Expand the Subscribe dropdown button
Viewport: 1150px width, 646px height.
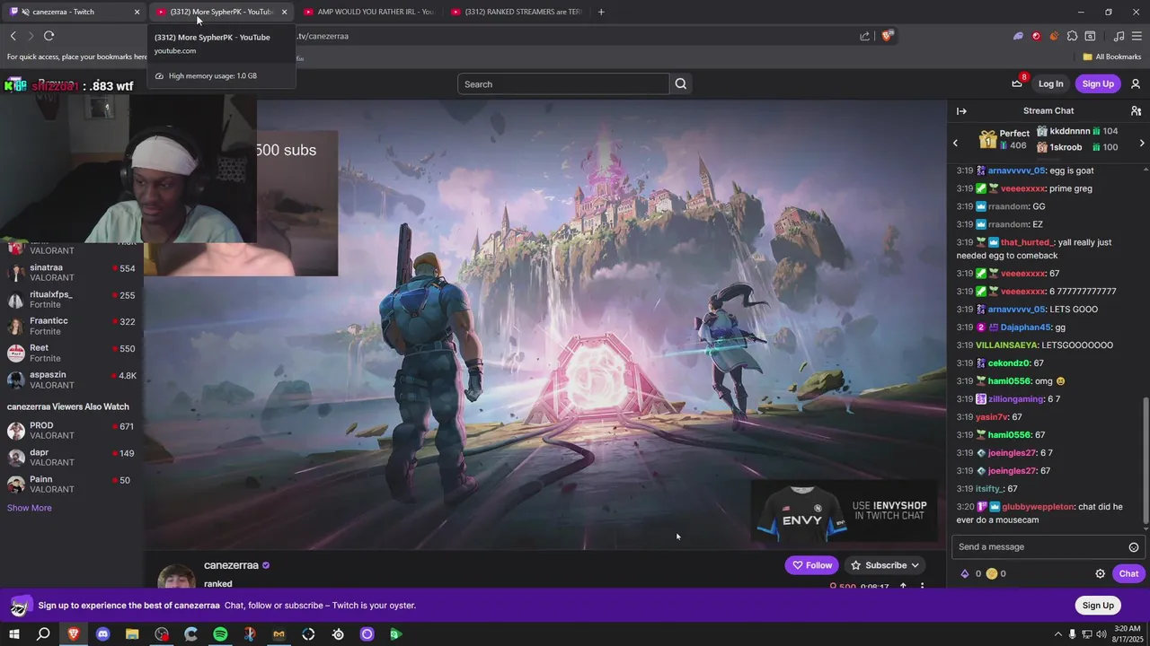[886, 565]
